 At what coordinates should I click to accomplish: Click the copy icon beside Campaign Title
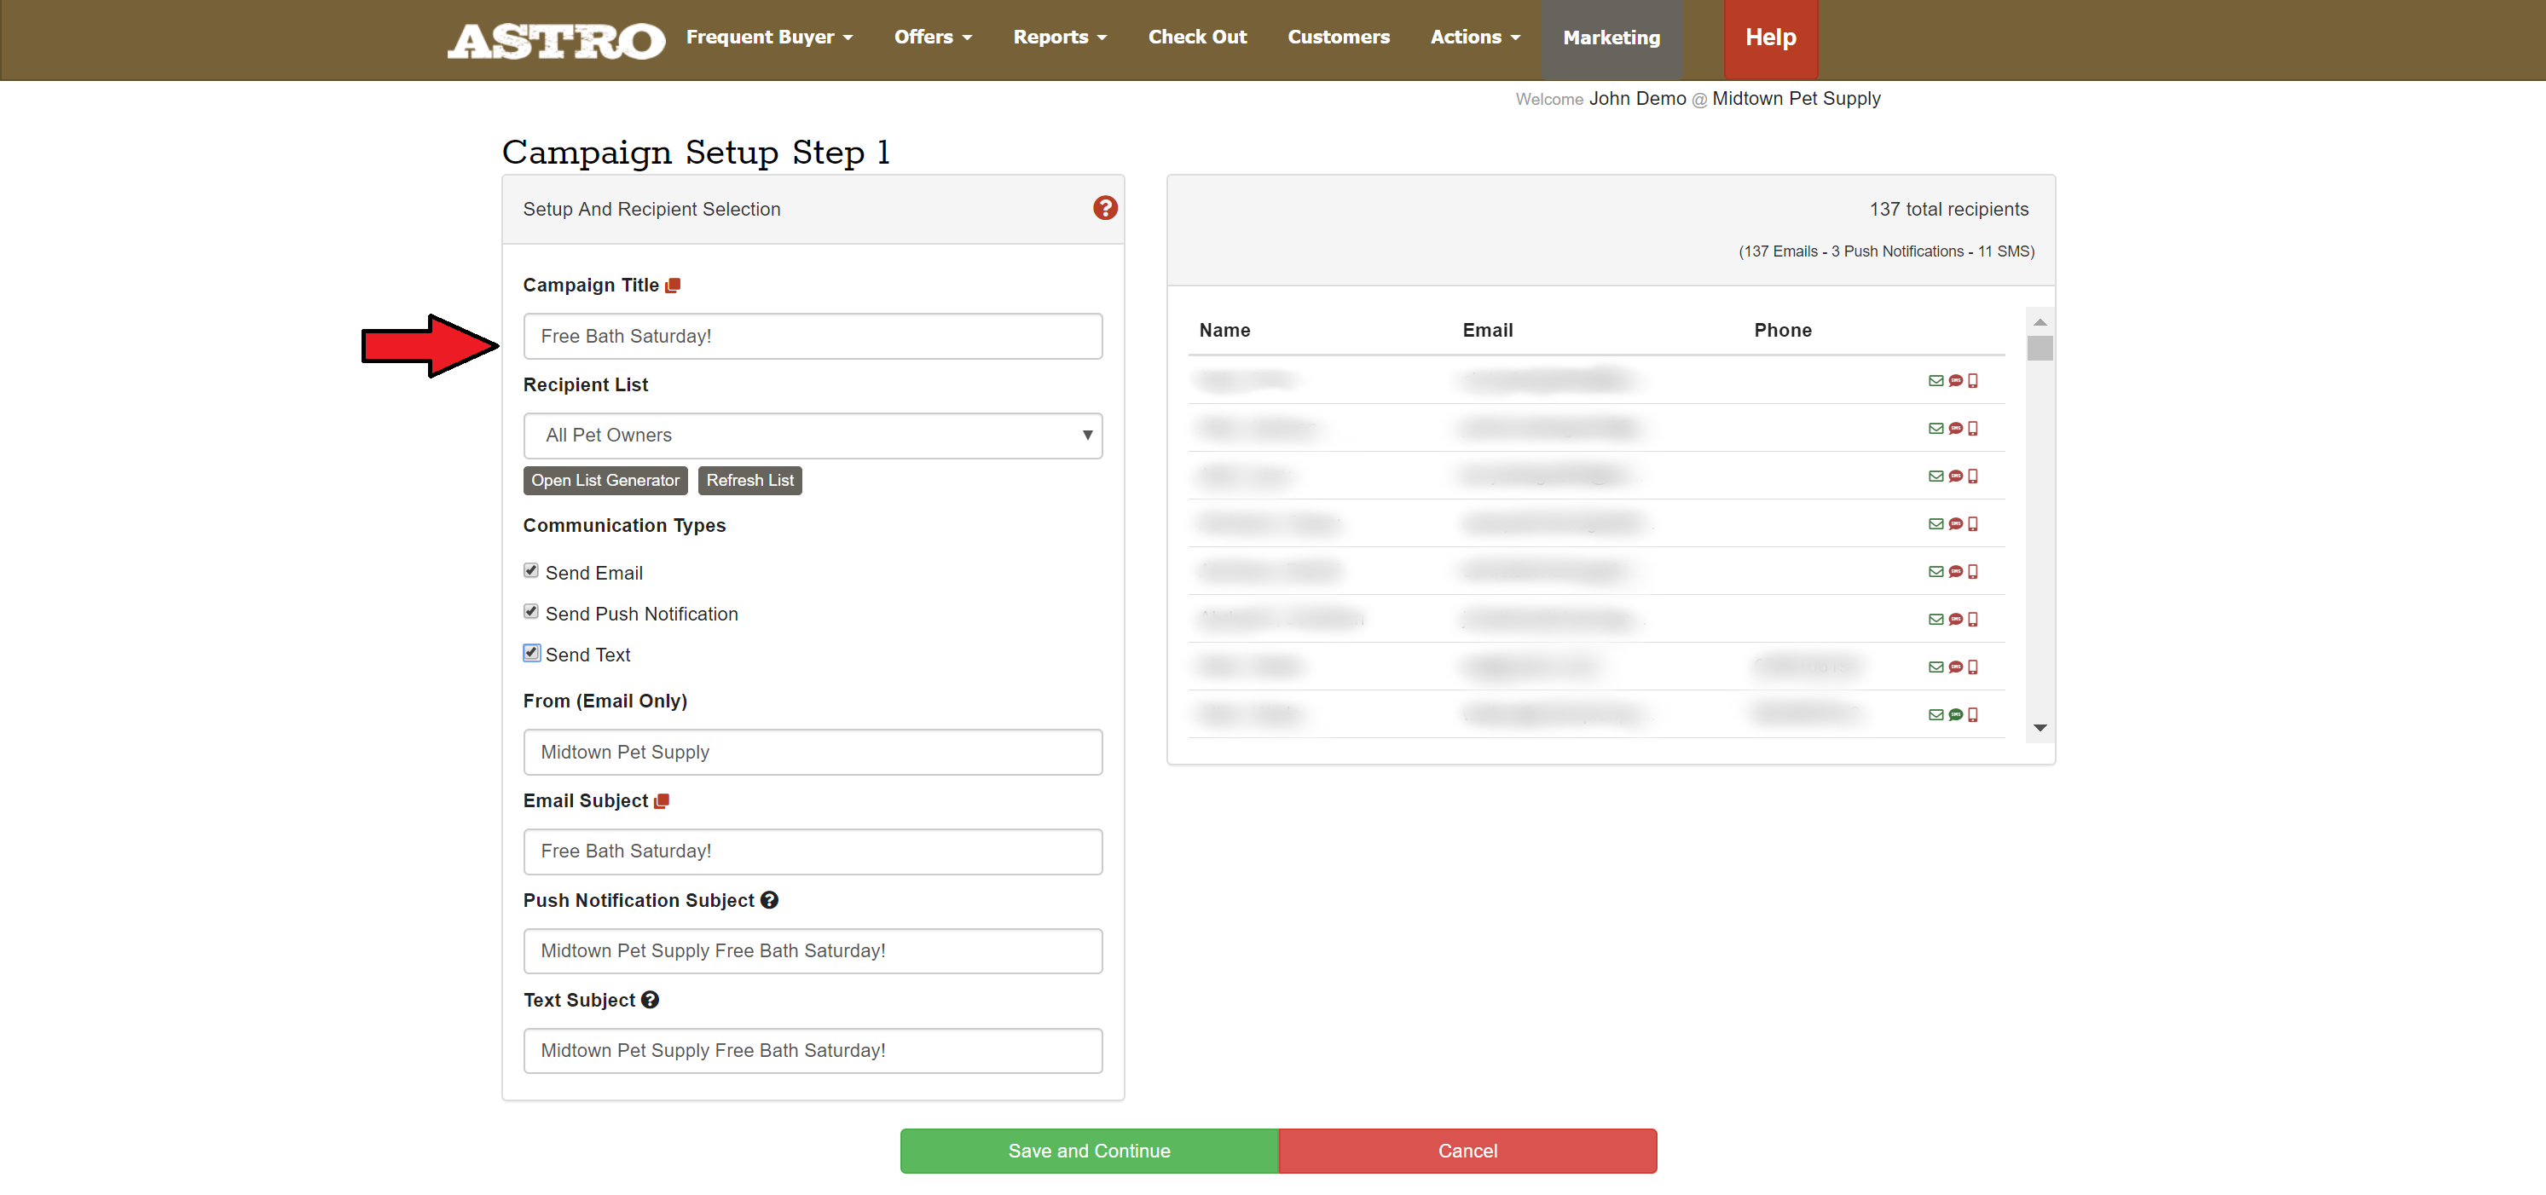[673, 286]
